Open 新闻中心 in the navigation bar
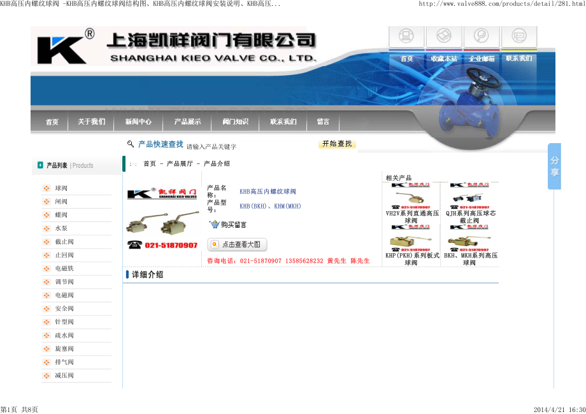 [138, 121]
